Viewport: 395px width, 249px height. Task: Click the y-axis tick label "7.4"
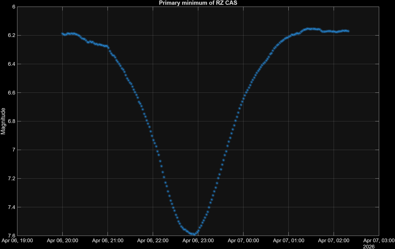(x=12, y=207)
